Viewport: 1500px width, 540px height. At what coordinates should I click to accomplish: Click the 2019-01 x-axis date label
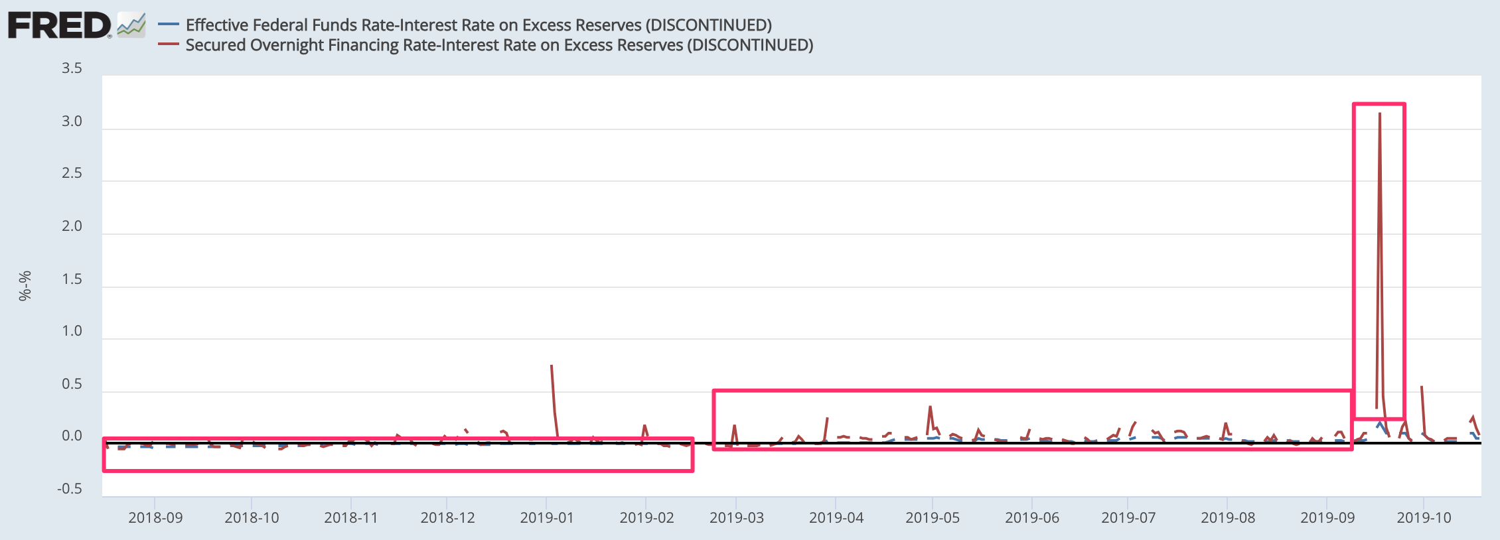point(546,518)
